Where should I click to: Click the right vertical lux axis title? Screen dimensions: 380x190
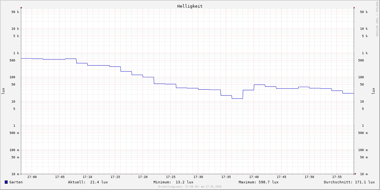(373, 91)
